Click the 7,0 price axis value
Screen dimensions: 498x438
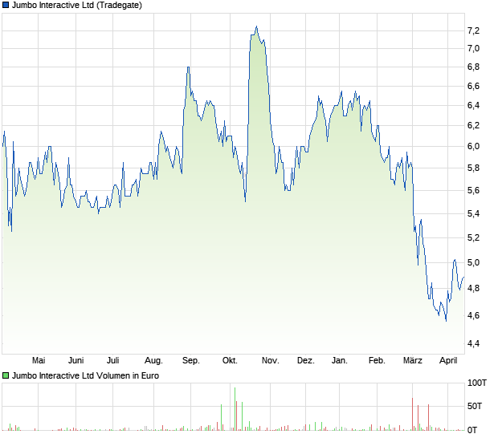(473, 48)
